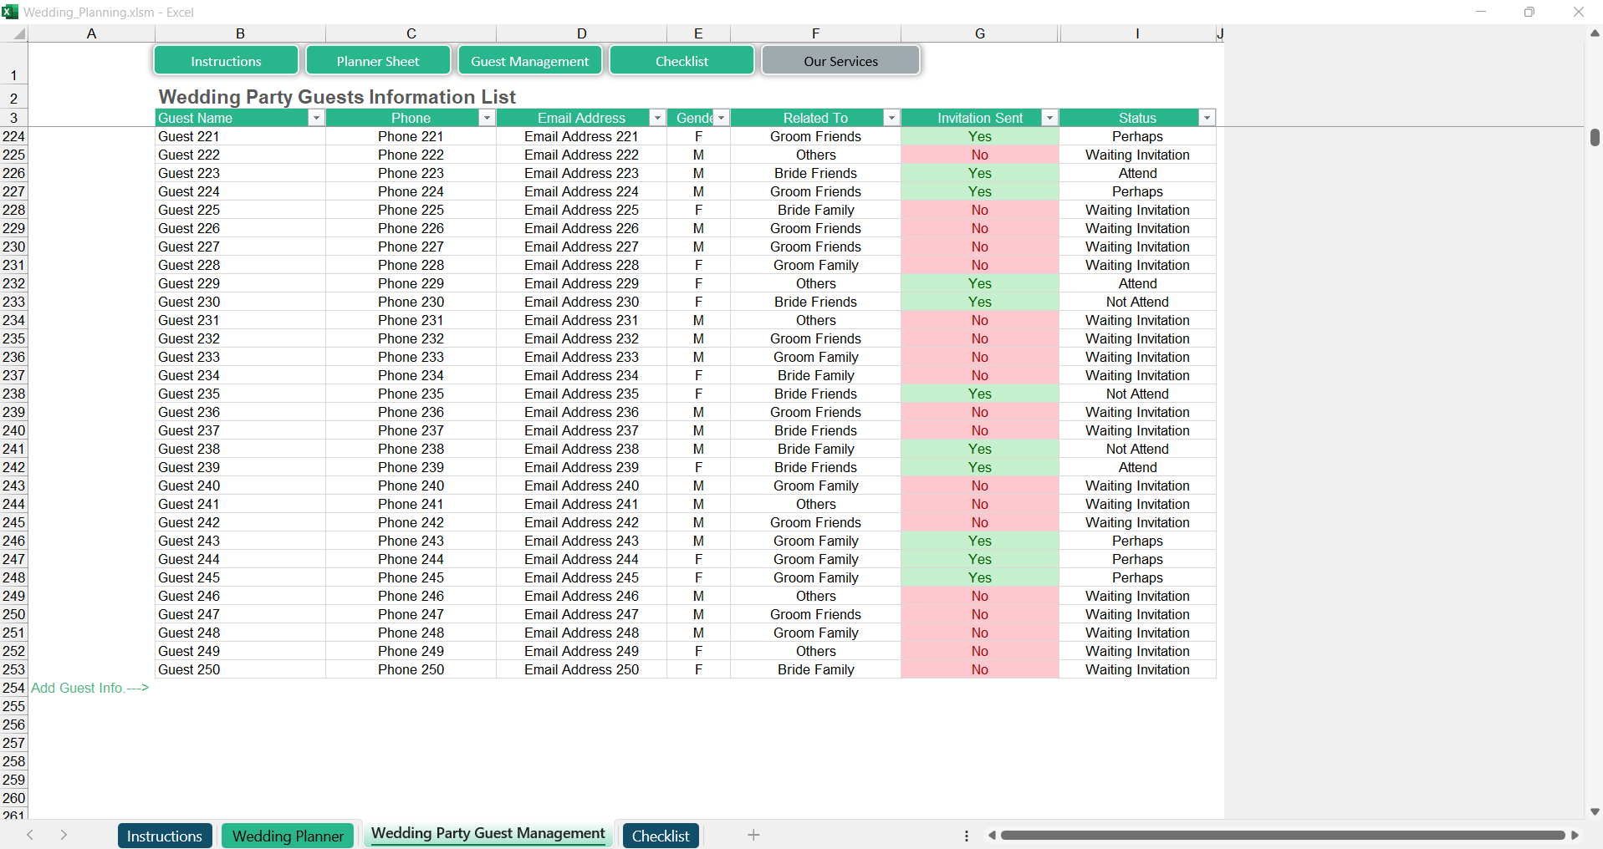Click the vertical scrollbar down arrow
The image size is (1603, 849).
1595,811
